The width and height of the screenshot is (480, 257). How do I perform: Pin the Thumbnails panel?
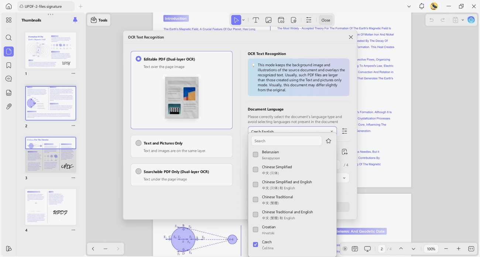[x=75, y=20]
